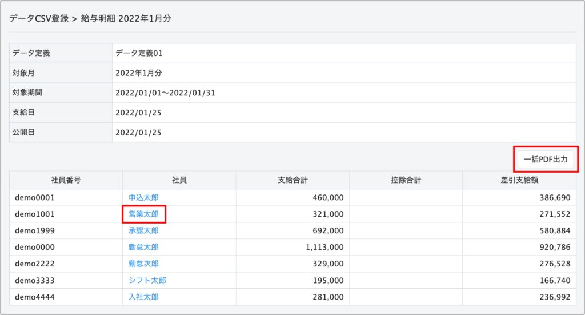Open the 営業太郎 payslip link
Screen dimensions: 585x315
(143, 214)
